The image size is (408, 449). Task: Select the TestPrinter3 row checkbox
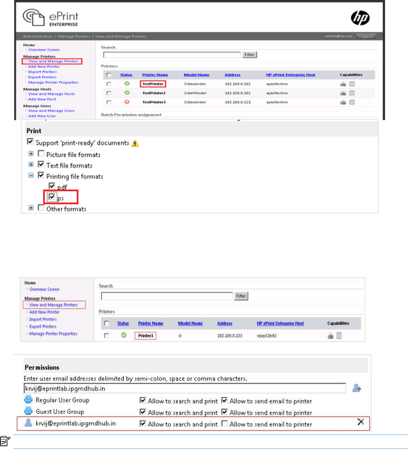109,102
